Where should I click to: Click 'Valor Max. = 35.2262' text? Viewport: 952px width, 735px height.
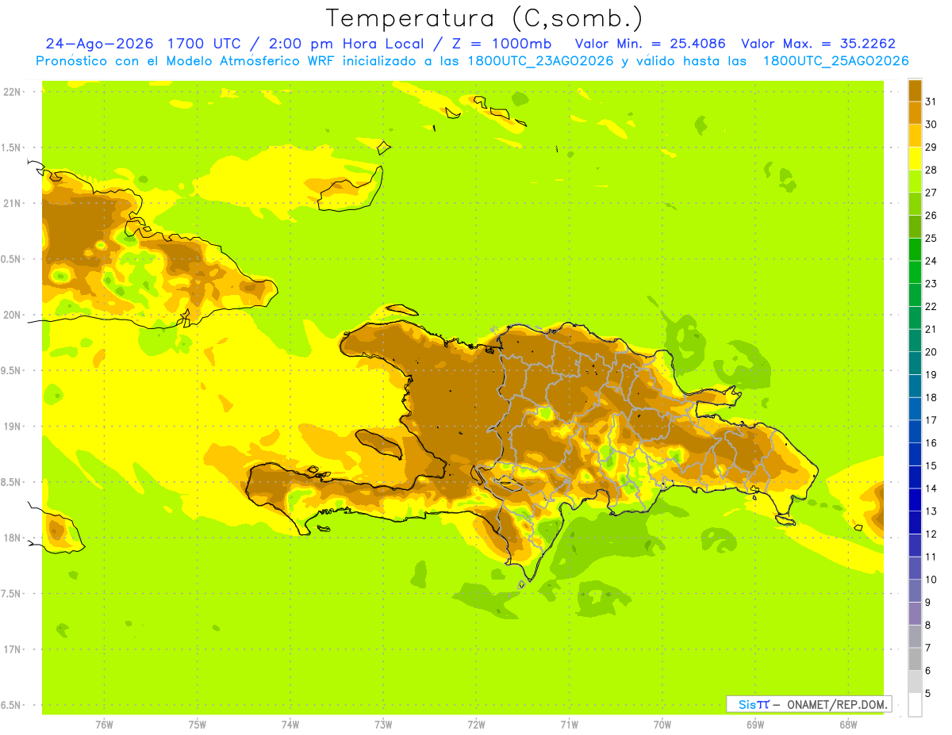[818, 44]
